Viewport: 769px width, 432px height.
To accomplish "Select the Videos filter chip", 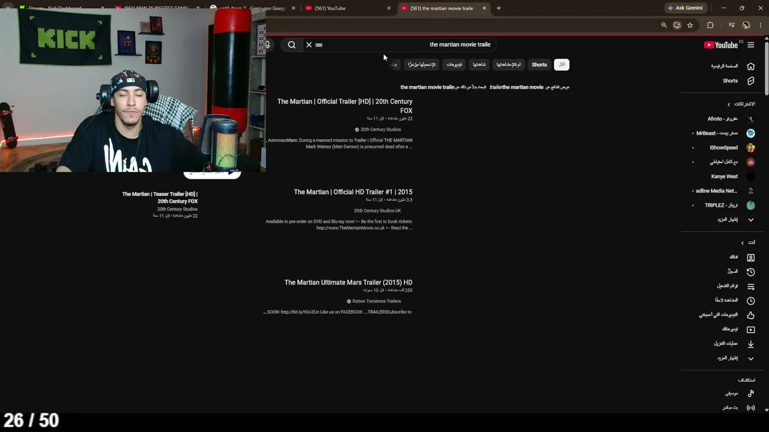I will click(x=454, y=65).
